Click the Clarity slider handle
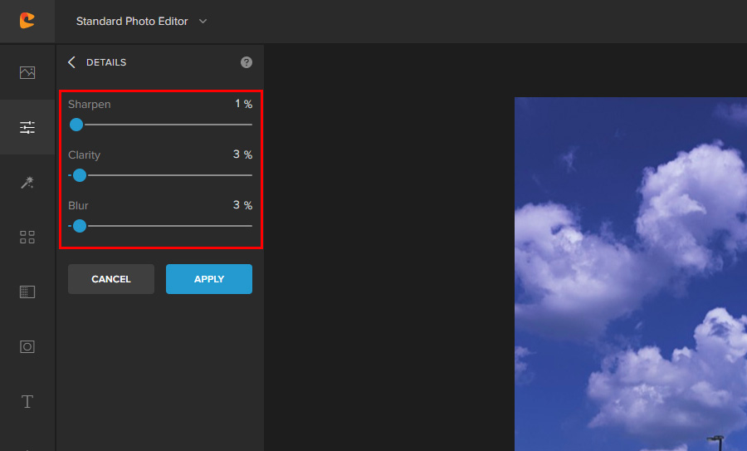 pos(80,175)
